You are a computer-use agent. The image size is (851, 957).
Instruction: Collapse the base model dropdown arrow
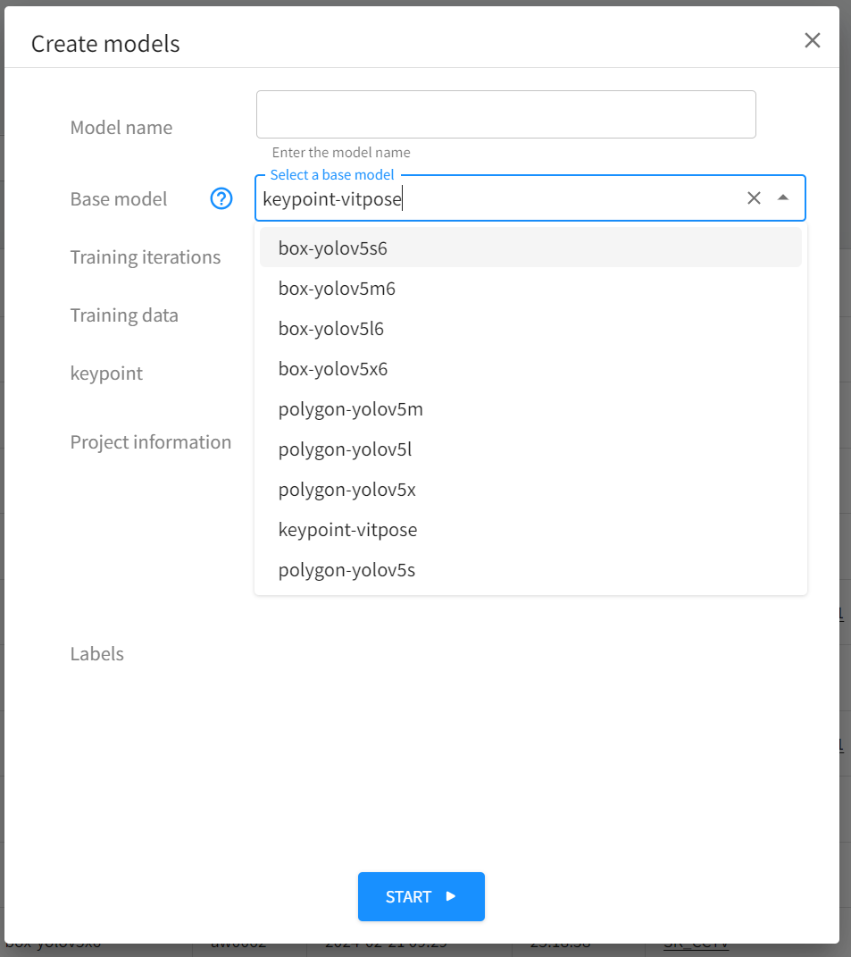tap(783, 198)
